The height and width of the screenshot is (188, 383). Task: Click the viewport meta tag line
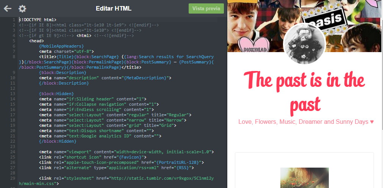pos(126,152)
